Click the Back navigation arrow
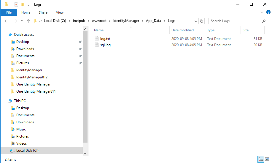Image resolution: width=272 pixels, height=163 pixels. (x=6, y=21)
